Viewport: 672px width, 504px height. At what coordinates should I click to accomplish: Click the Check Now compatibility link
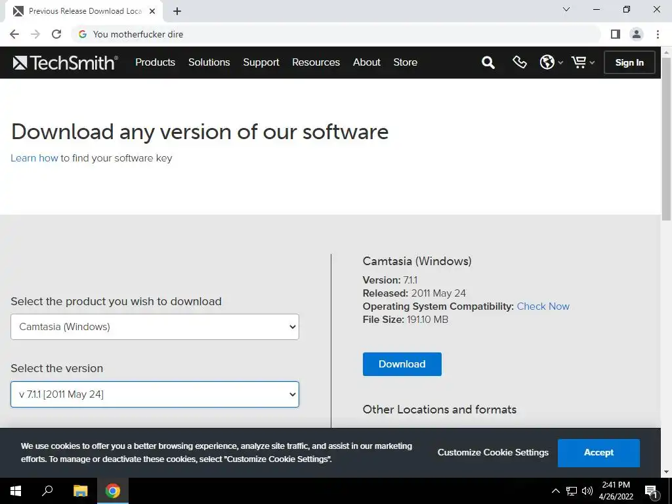(543, 306)
